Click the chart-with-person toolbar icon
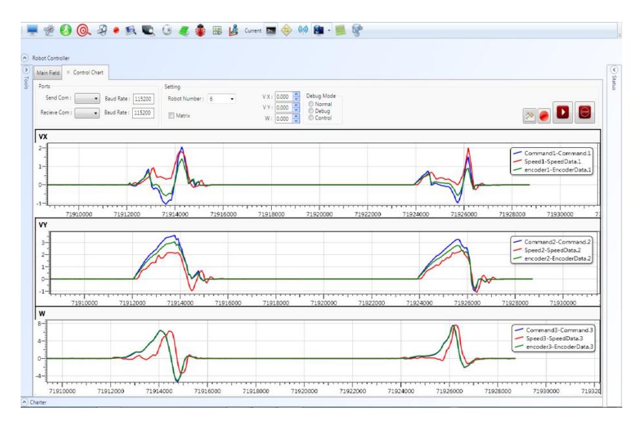The image size is (637, 426). pos(233,30)
